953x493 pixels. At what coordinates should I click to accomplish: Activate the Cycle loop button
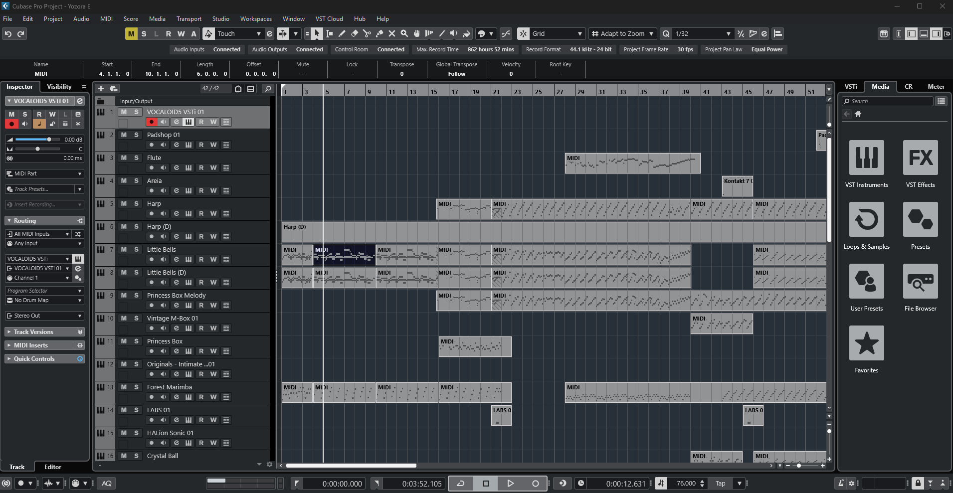coord(461,483)
